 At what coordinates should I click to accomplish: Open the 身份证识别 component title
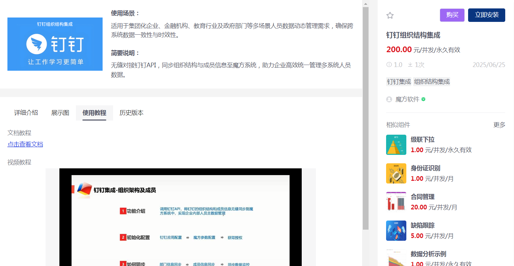tap(426, 168)
